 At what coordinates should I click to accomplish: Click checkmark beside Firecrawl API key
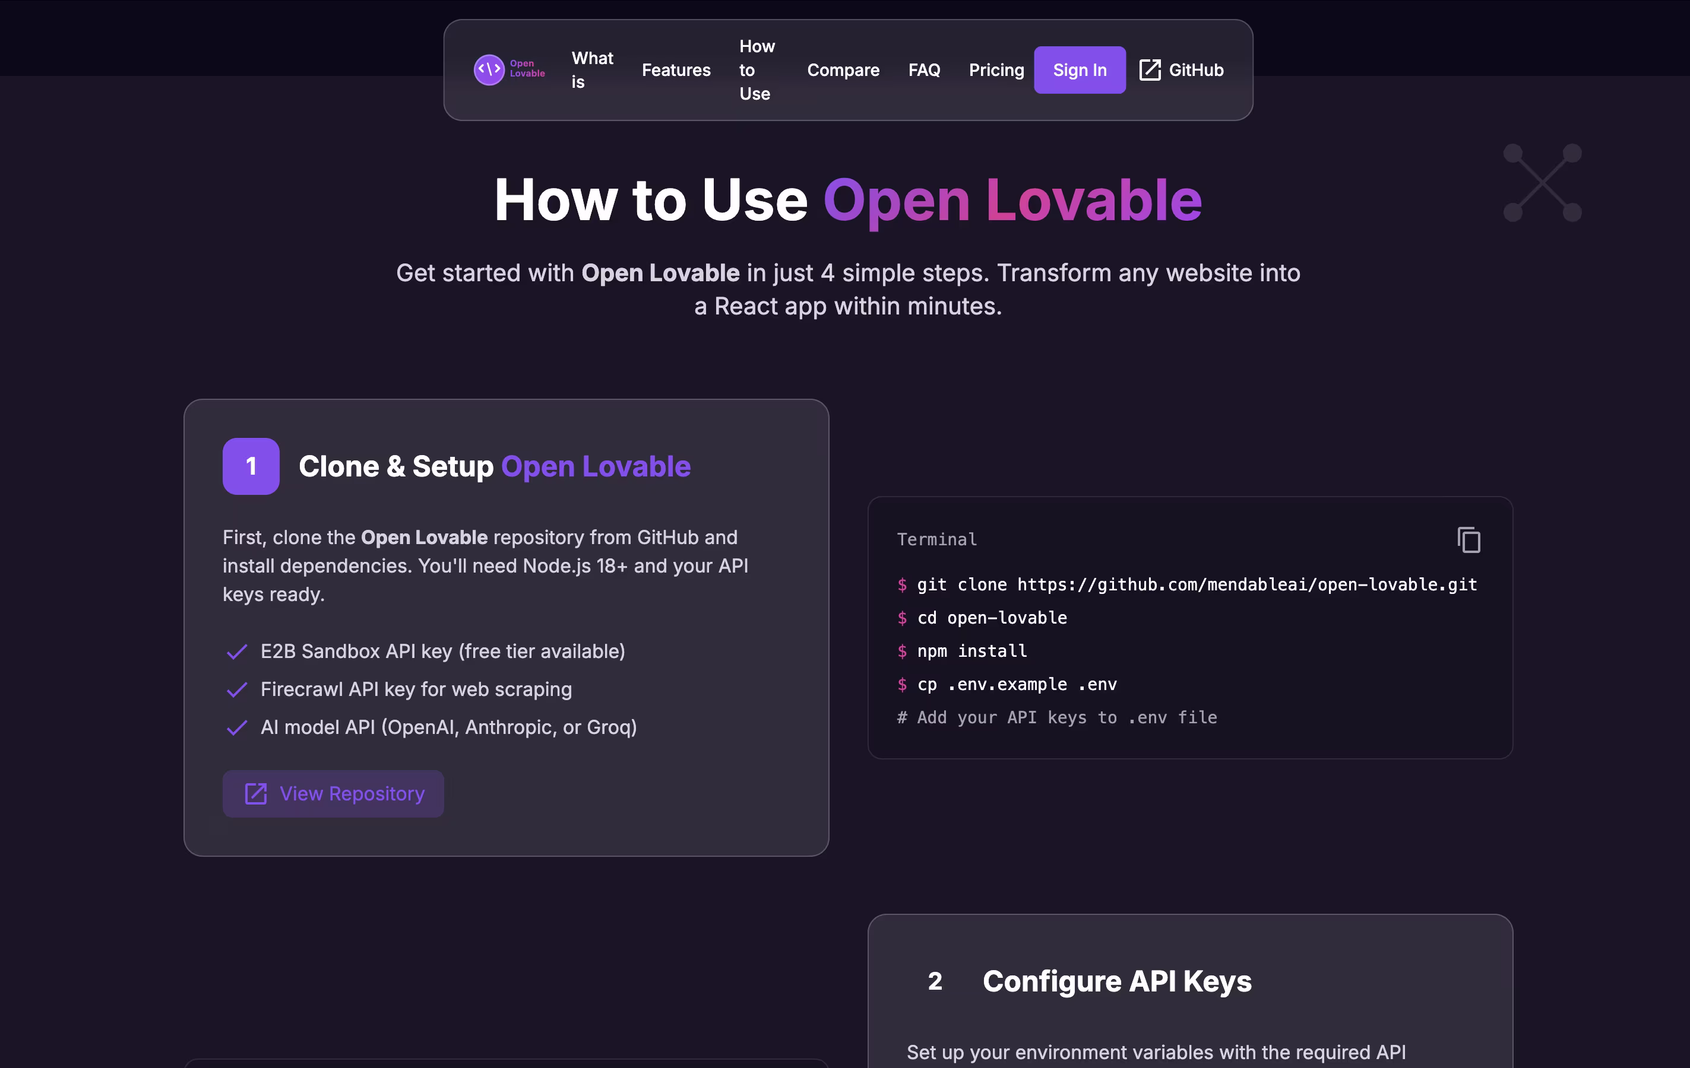(237, 690)
